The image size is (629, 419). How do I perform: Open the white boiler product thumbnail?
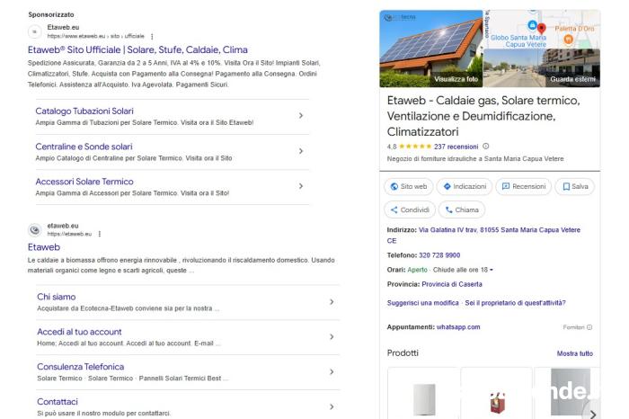coord(423,393)
